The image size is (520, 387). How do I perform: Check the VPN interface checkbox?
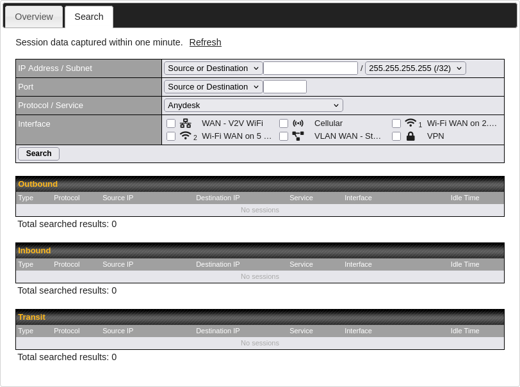(x=396, y=136)
